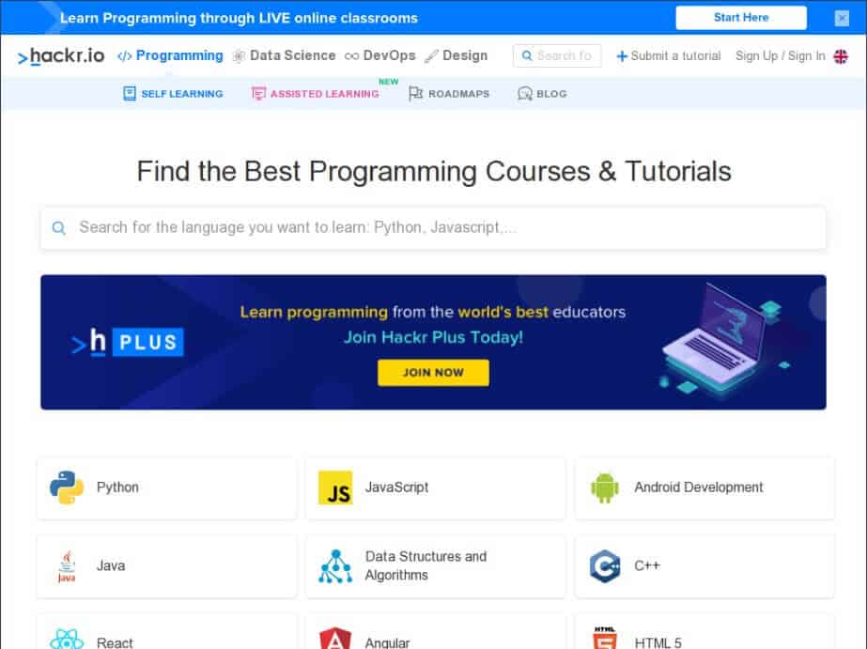The image size is (867, 649).
Task: Click the plus icon beside Submit a tutorial
Action: pyautogui.click(x=622, y=55)
